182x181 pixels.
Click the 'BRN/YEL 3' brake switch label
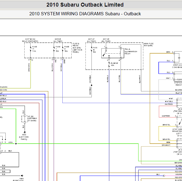click(169, 125)
